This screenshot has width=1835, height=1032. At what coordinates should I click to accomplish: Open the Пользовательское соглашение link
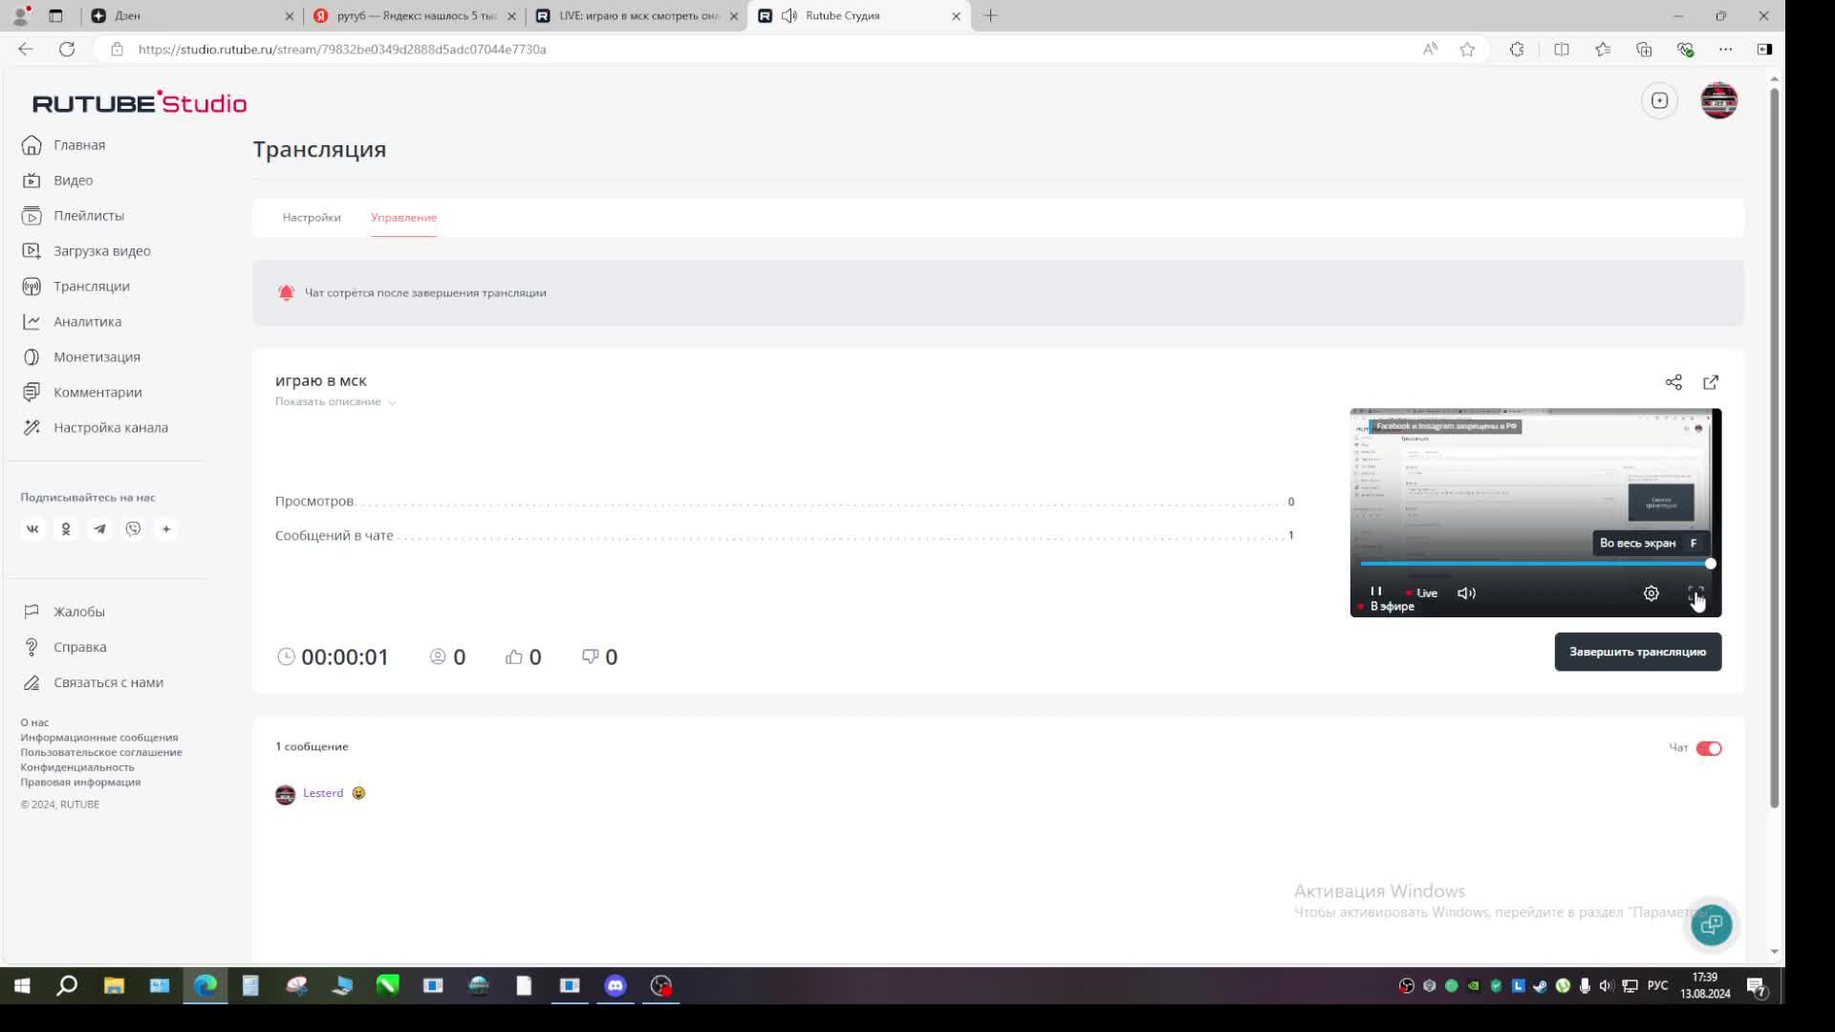click(101, 752)
